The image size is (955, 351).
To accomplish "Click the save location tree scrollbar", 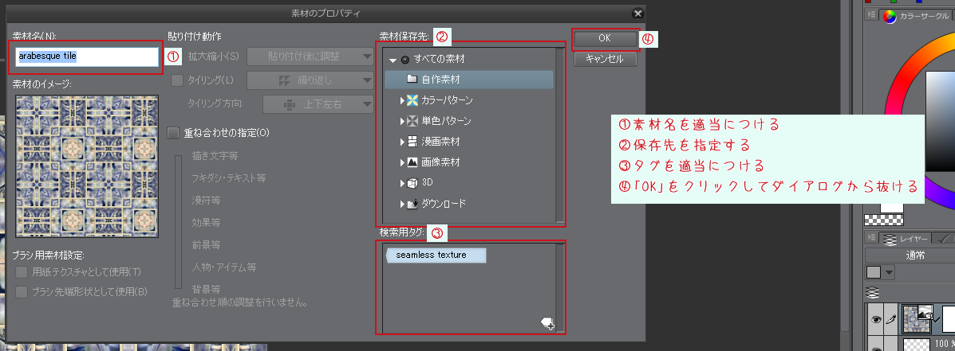I will tap(560, 135).
